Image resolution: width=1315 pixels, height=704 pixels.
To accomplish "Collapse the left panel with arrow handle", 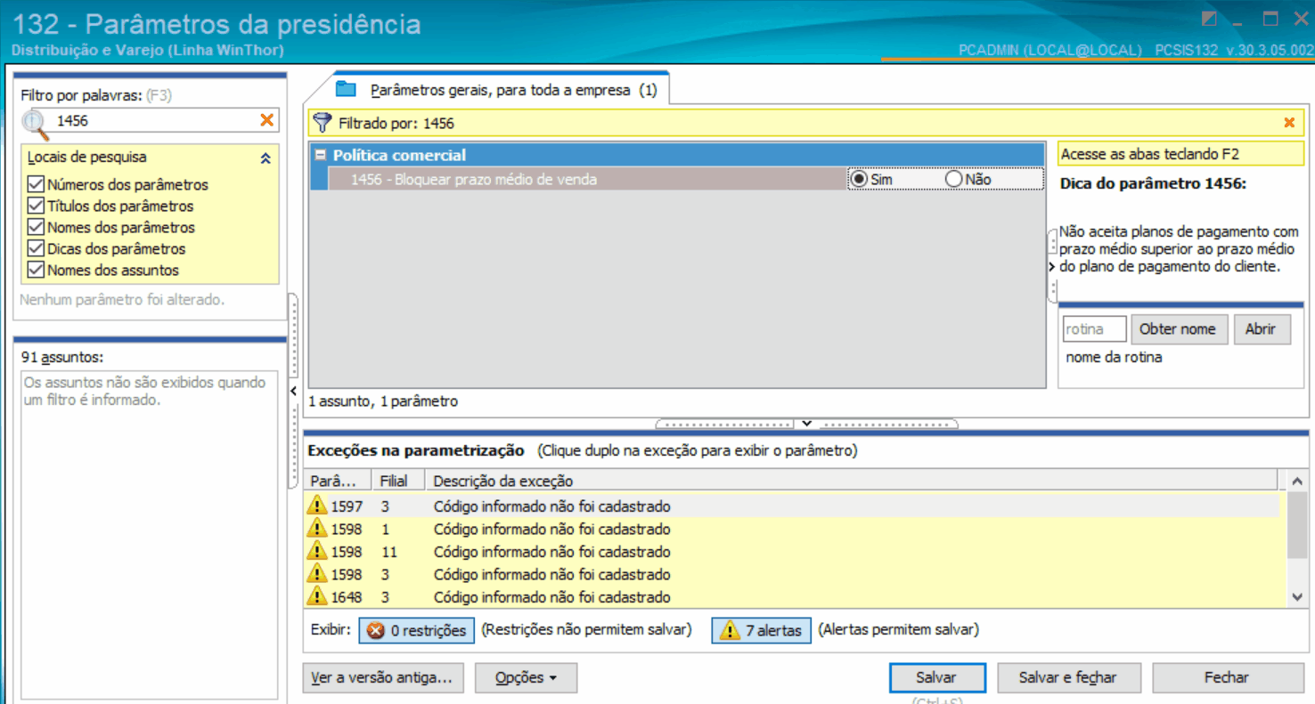I will point(293,391).
